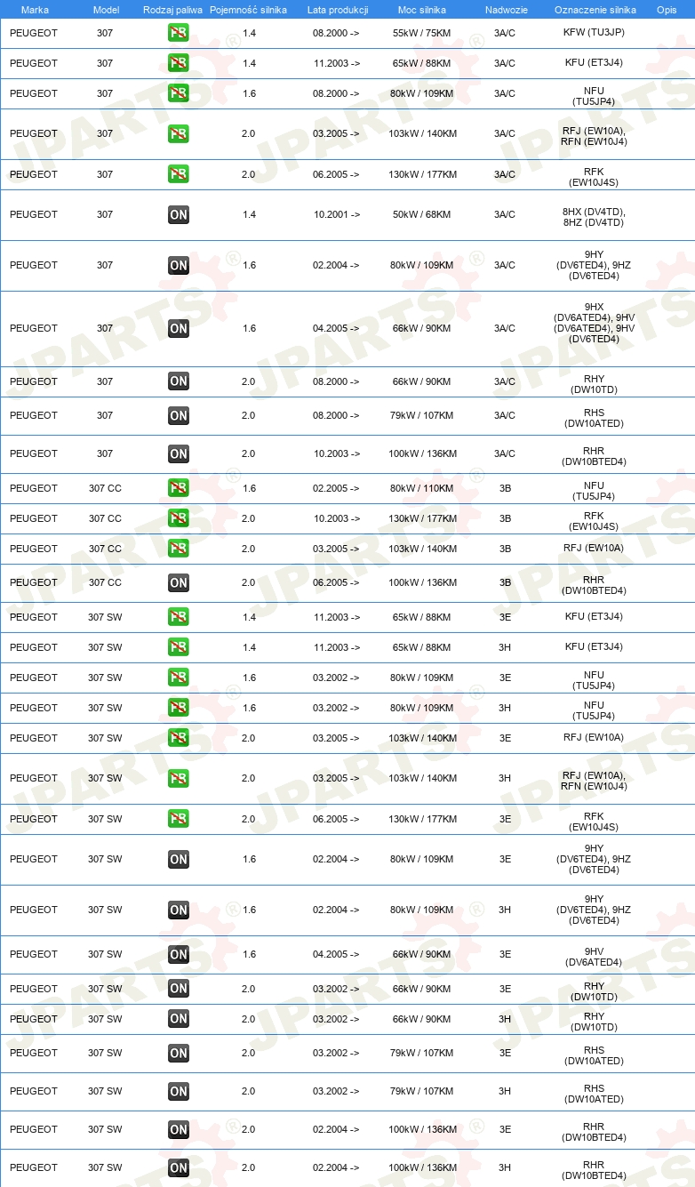Image resolution: width=695 pixels, height=1187 pixels.
Task: Select the 1.4 capacity cell in the 10.2001 row
Action: tap(249, 214)
